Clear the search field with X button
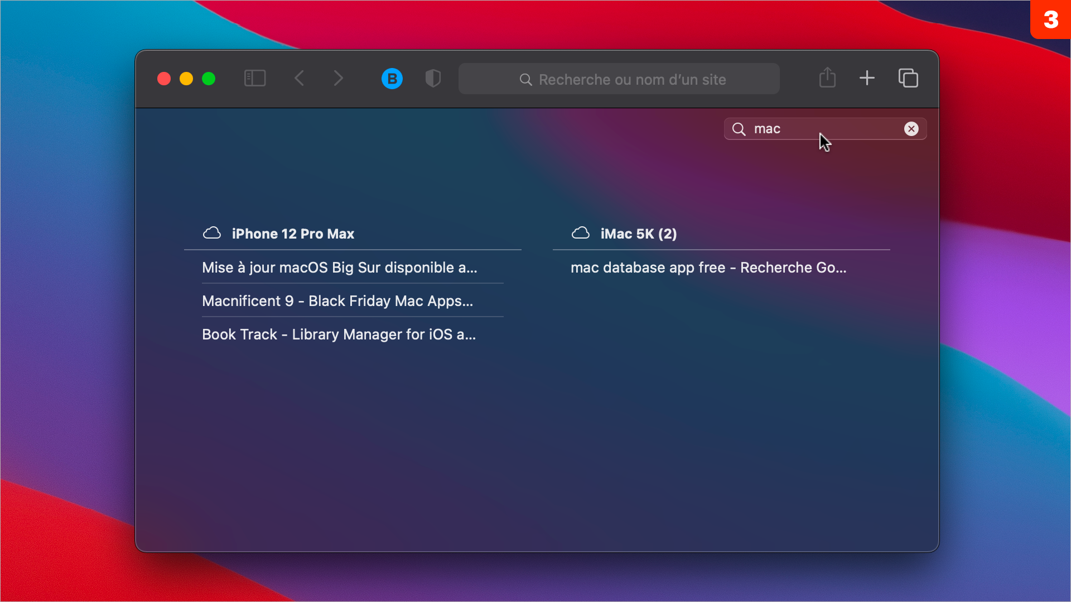This screenshot has width=1071, height=602. (911, 129)
